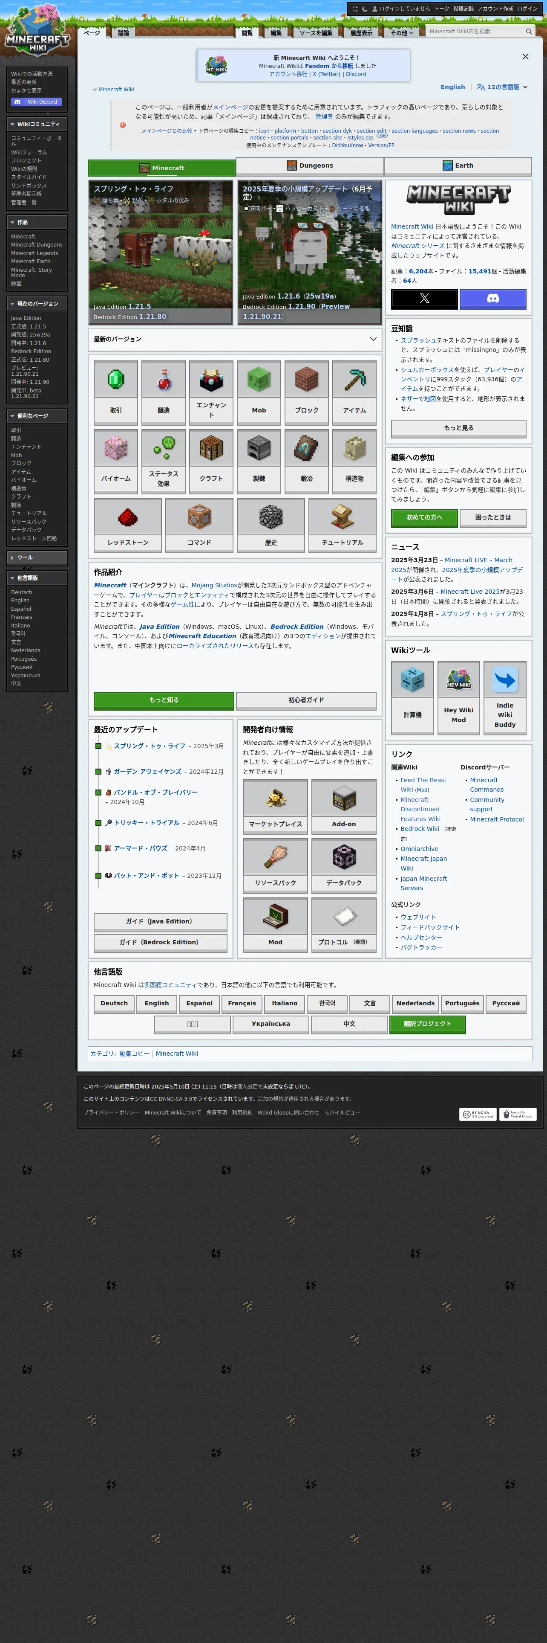Viewport: 547px width, 1643px height.
Task: Click the Wiki Discord sidebar button
Action: pyautogui.click(x=36, y=102)
